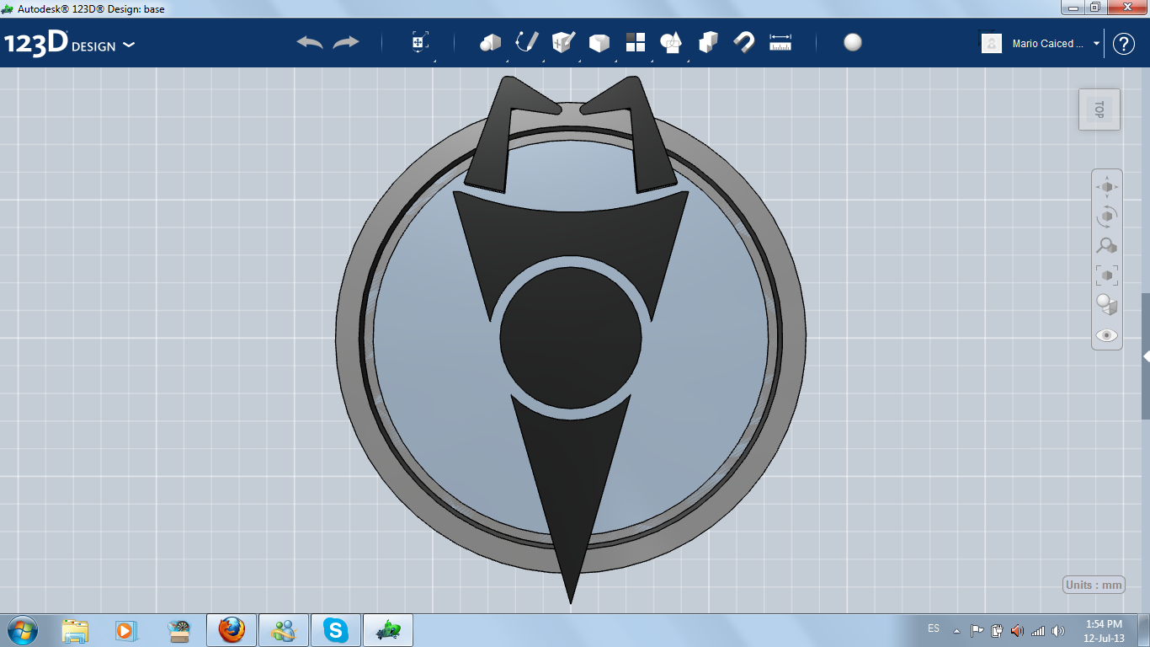Open the Modify tool
1150x647 pixels.
coord(599,43)
